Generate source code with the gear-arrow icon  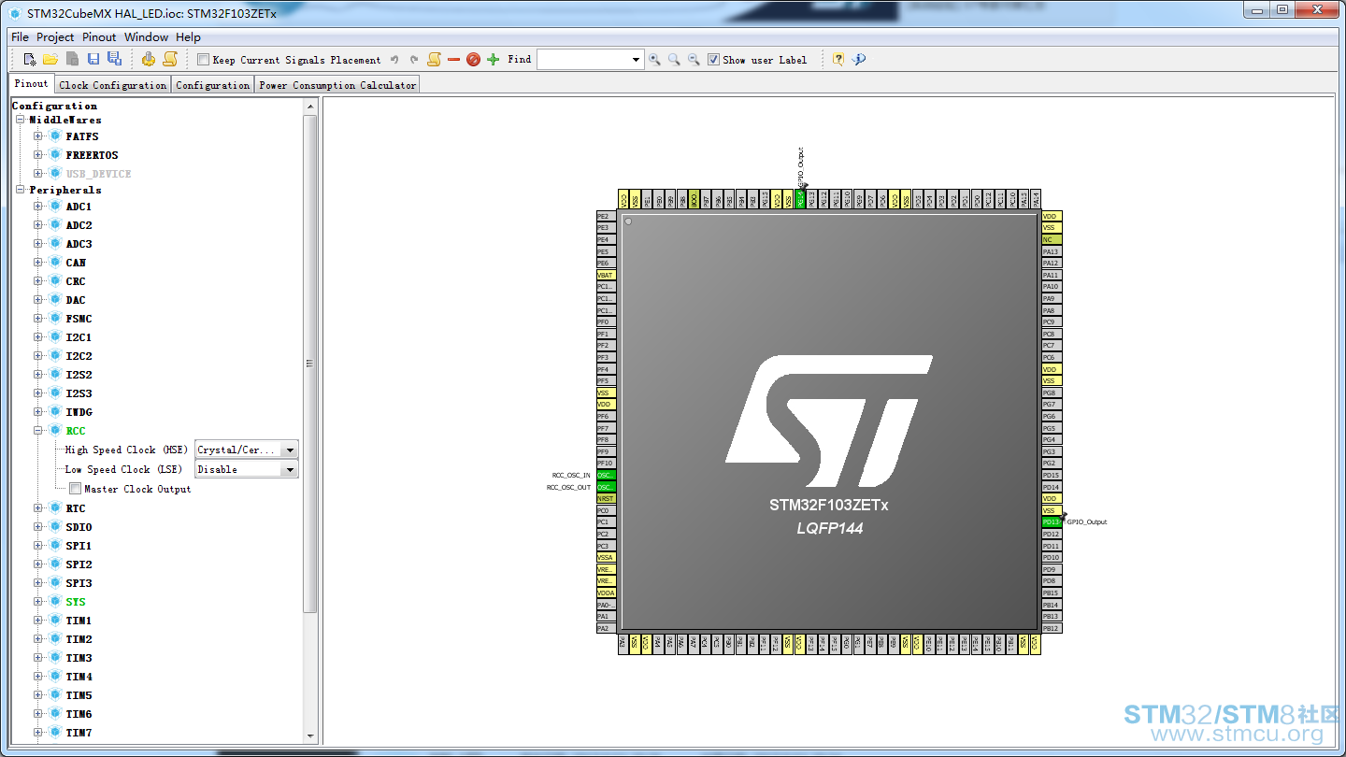[149, 60]
